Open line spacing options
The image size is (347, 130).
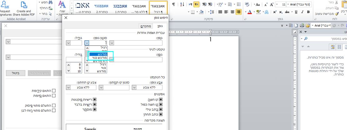click(211, 12)
